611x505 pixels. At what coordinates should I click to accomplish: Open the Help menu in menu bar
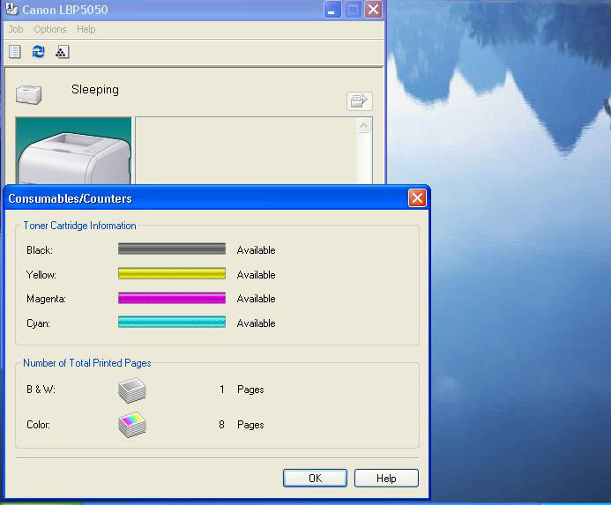86,29
